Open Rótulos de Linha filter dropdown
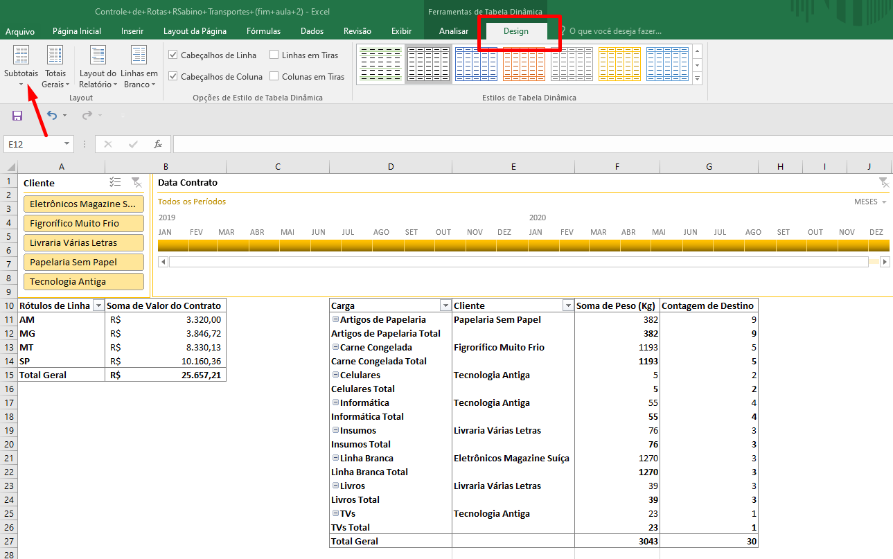 [x=98, y=305]
